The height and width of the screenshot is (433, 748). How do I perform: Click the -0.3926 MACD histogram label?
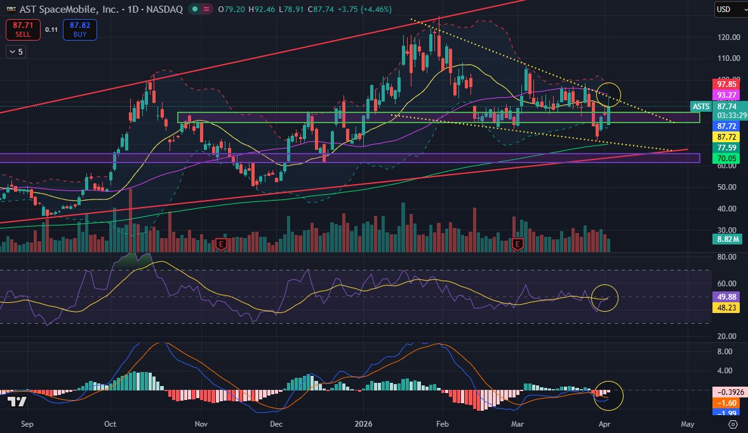click(x=730, y=392)
